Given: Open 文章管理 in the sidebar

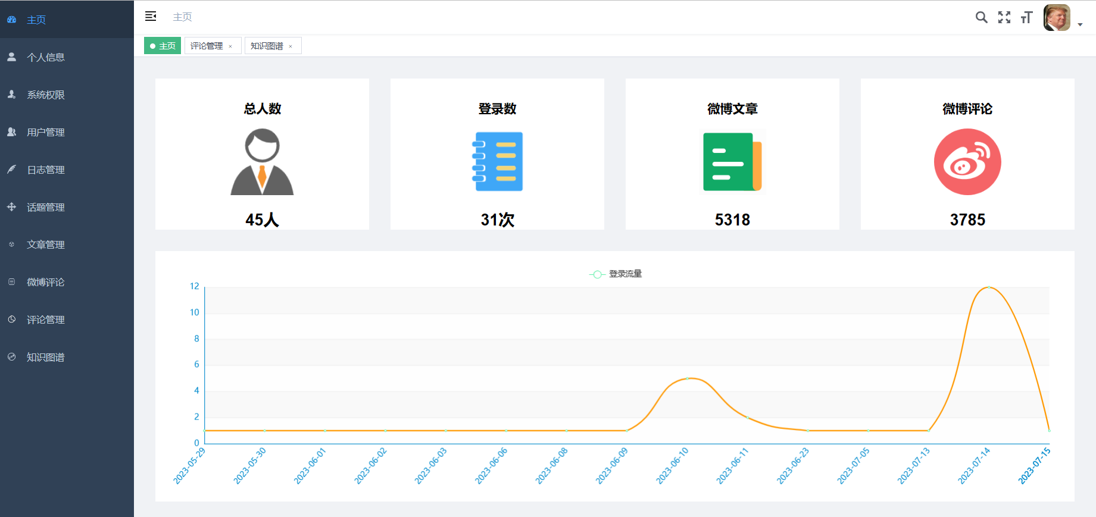Looking at the screenshot, I should 67,245.
